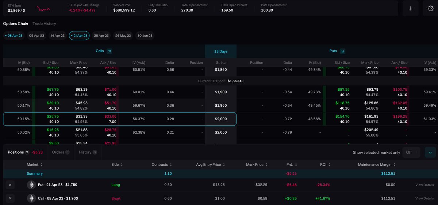View Details for Call $1,900 position
438x205 pixels.
(424, 198)
